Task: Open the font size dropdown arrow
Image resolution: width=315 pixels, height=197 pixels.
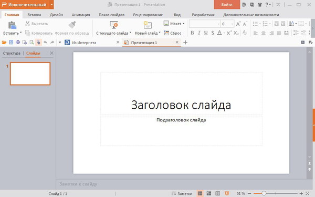Action: click(x=232, y=24)
